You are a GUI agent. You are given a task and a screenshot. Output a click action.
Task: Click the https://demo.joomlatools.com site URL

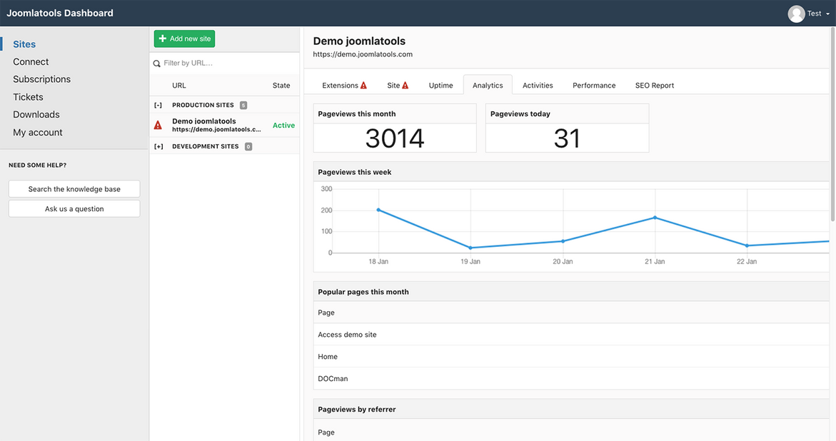[x=363, y=54]
